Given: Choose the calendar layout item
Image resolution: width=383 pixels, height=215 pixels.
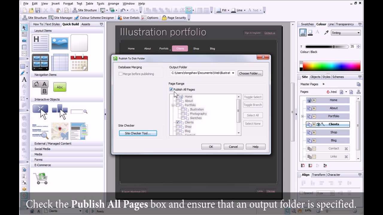Looking at the screenshot, I should pos(79,62).
